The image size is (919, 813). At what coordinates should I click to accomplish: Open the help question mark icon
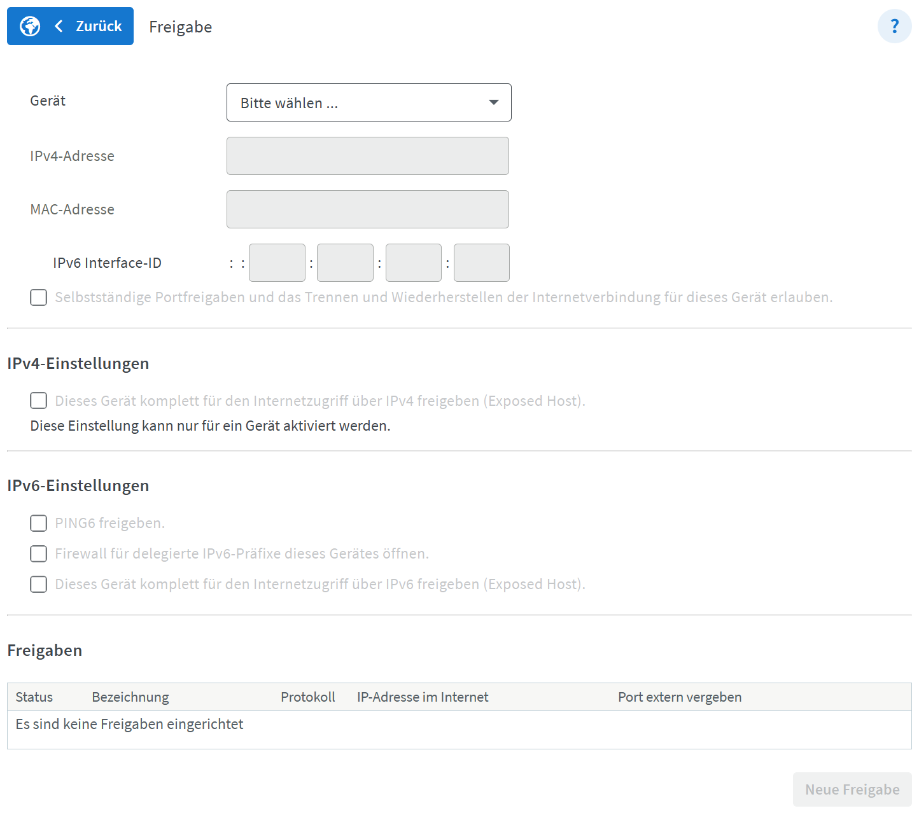point(894,26)
